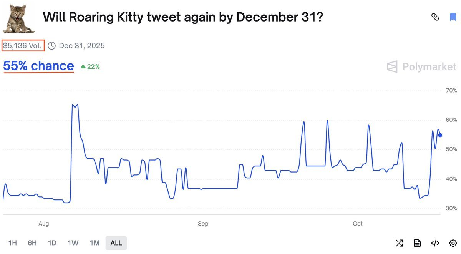The height and width of the screenshot is (254, 461).
Task: Switch chart to 1D range
Action: pyautogui.click(x=52, y=243)
